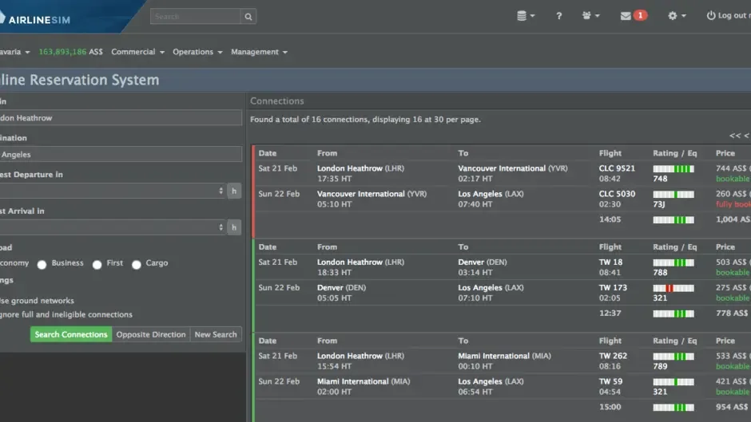Open the settings gear menu
This screenshot has width=751, height=422.
click(676, 16)
